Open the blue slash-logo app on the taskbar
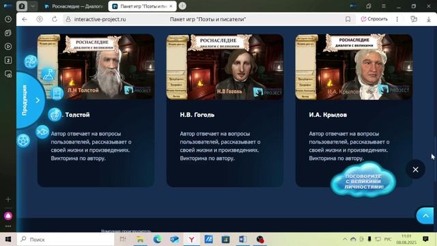This screenshot has height=246, width=437. pos(208,239)
